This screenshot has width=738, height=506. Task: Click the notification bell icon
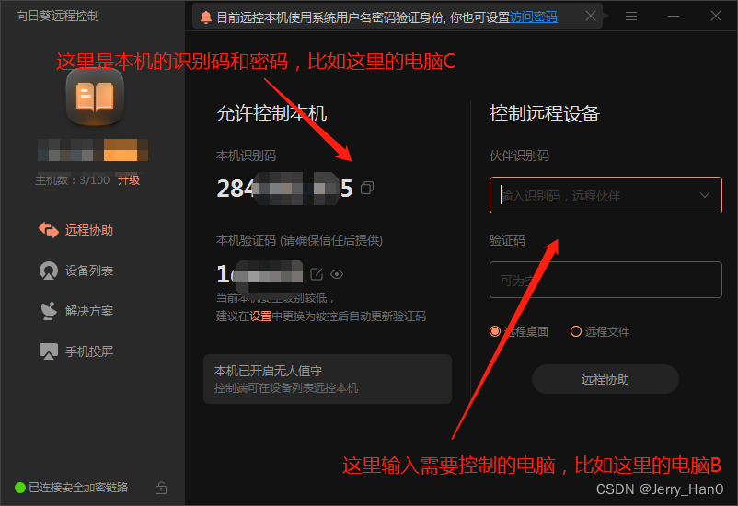click(206, 17)
